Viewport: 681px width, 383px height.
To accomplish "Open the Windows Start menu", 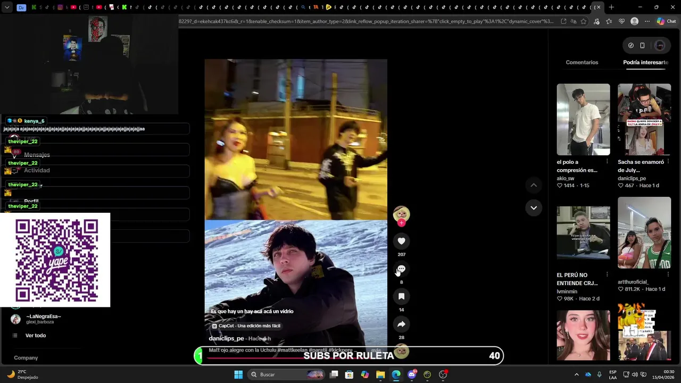I will click(x=238, y=374).
